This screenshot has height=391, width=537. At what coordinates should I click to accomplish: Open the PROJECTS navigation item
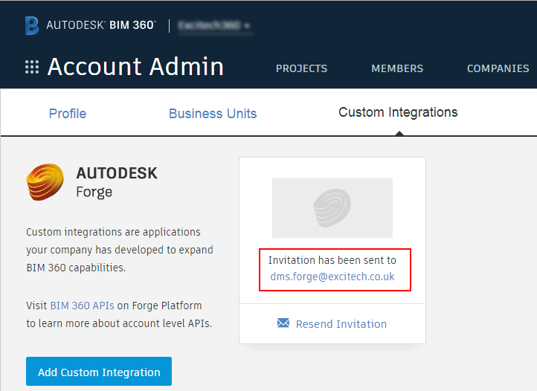(x=301, y=68)
